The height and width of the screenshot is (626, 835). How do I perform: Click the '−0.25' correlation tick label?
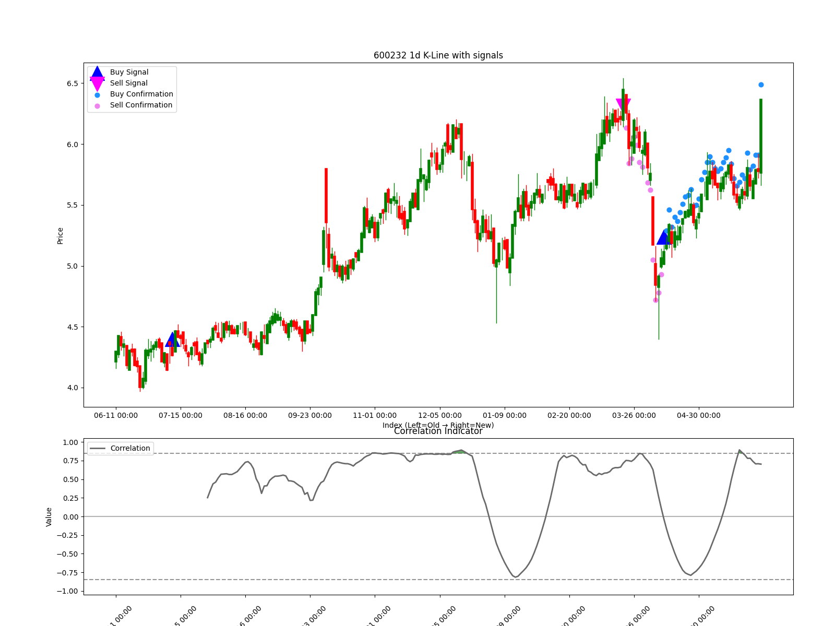click(x=68, y=536)
